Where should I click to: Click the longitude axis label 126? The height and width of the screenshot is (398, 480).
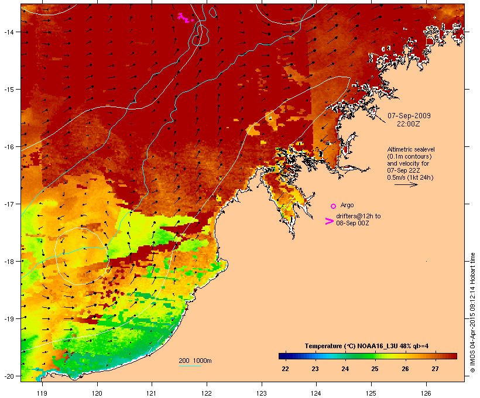pyautogui.click(x=426, y=393)
